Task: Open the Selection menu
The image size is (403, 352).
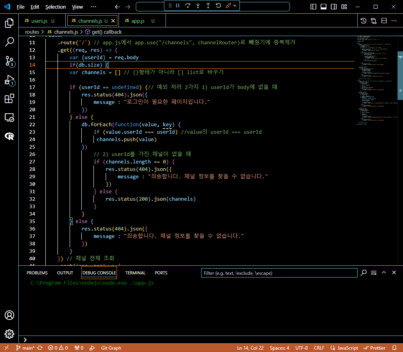Action: coord(56,7)
